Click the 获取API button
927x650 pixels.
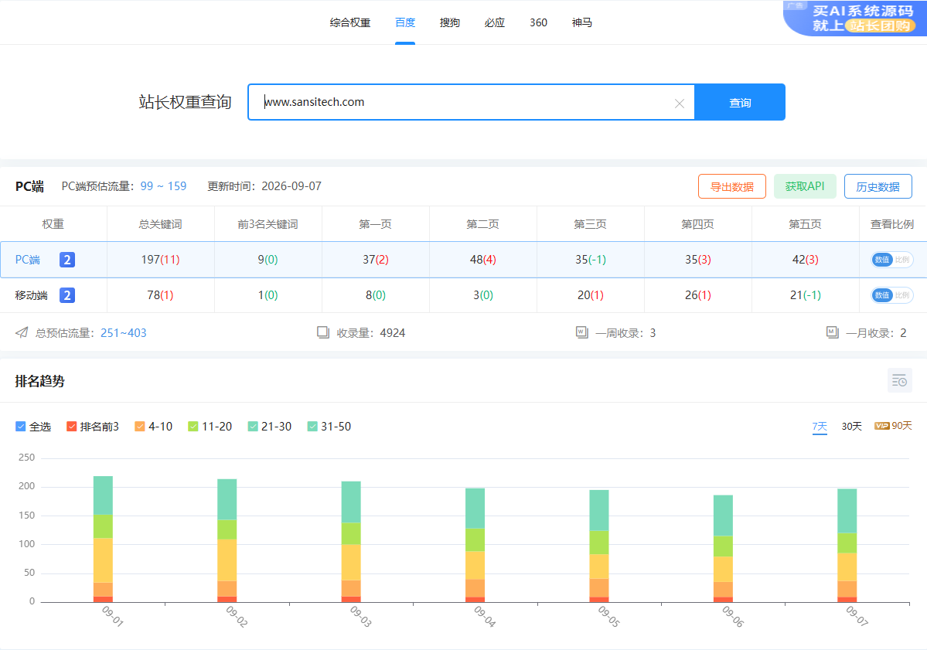[x=805, y=187]
